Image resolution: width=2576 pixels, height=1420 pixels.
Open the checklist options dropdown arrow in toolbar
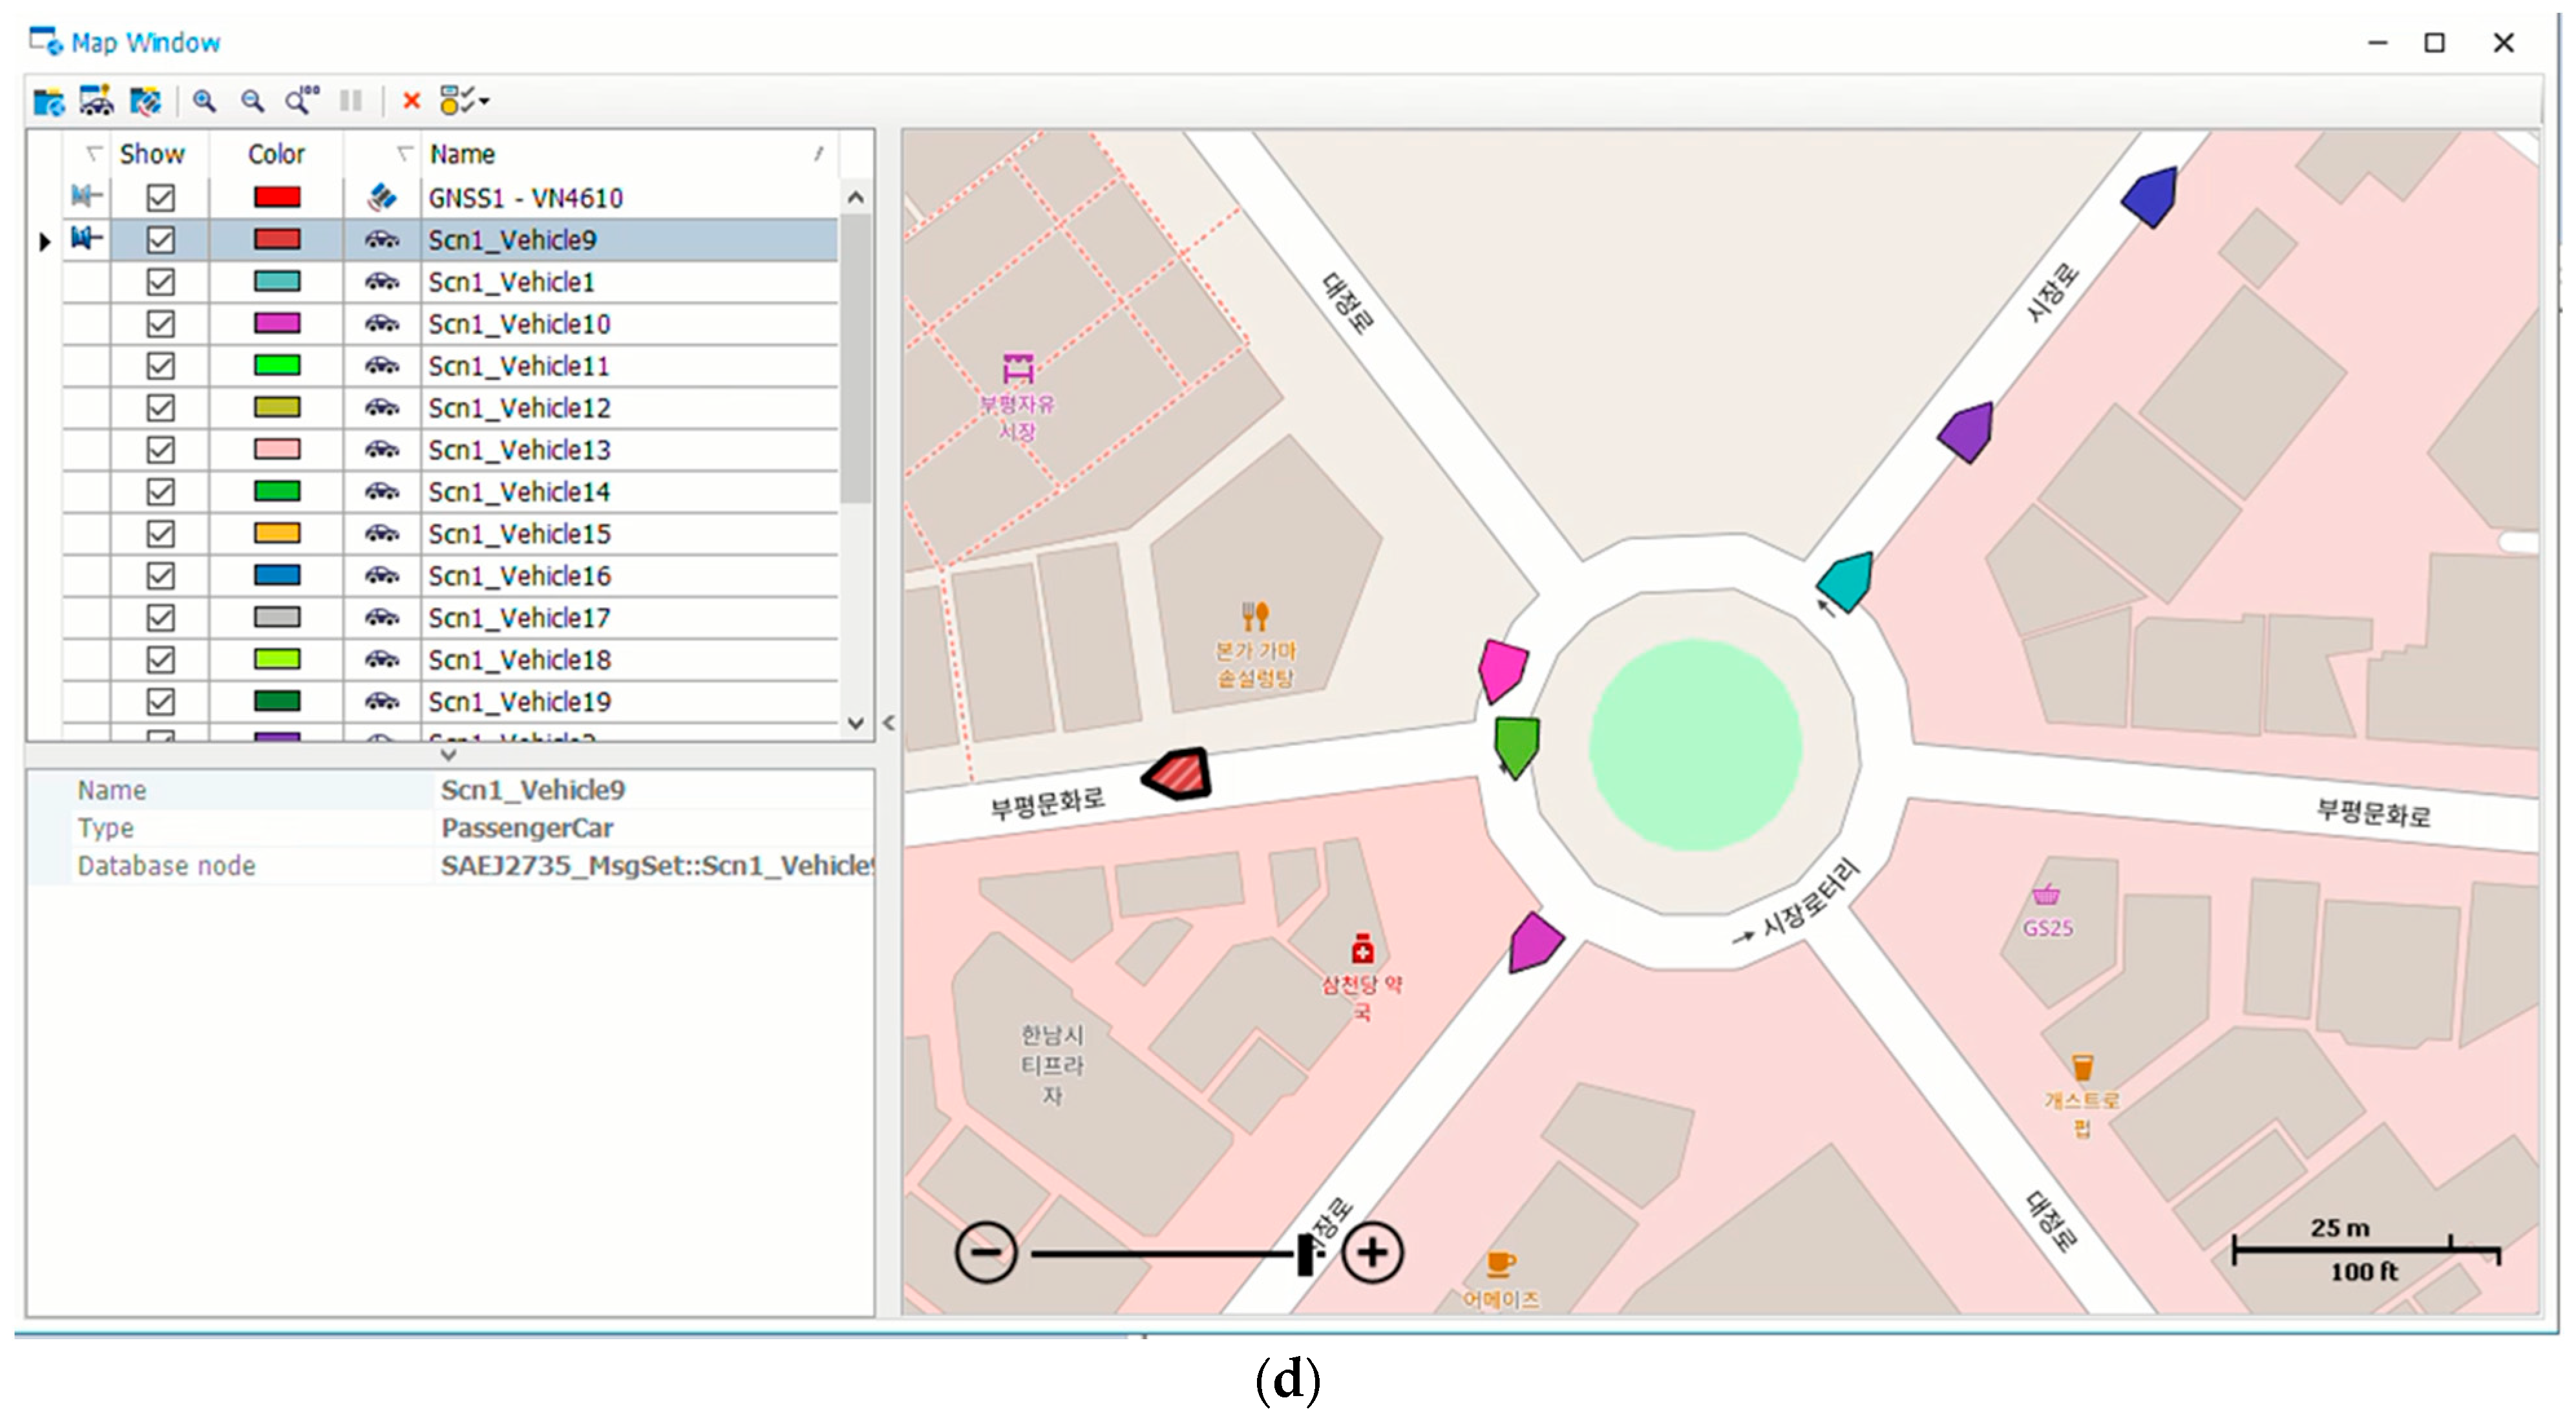pyautogui.click(x=485, y=101)
